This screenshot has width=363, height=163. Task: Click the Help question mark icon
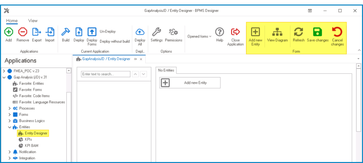220,32
